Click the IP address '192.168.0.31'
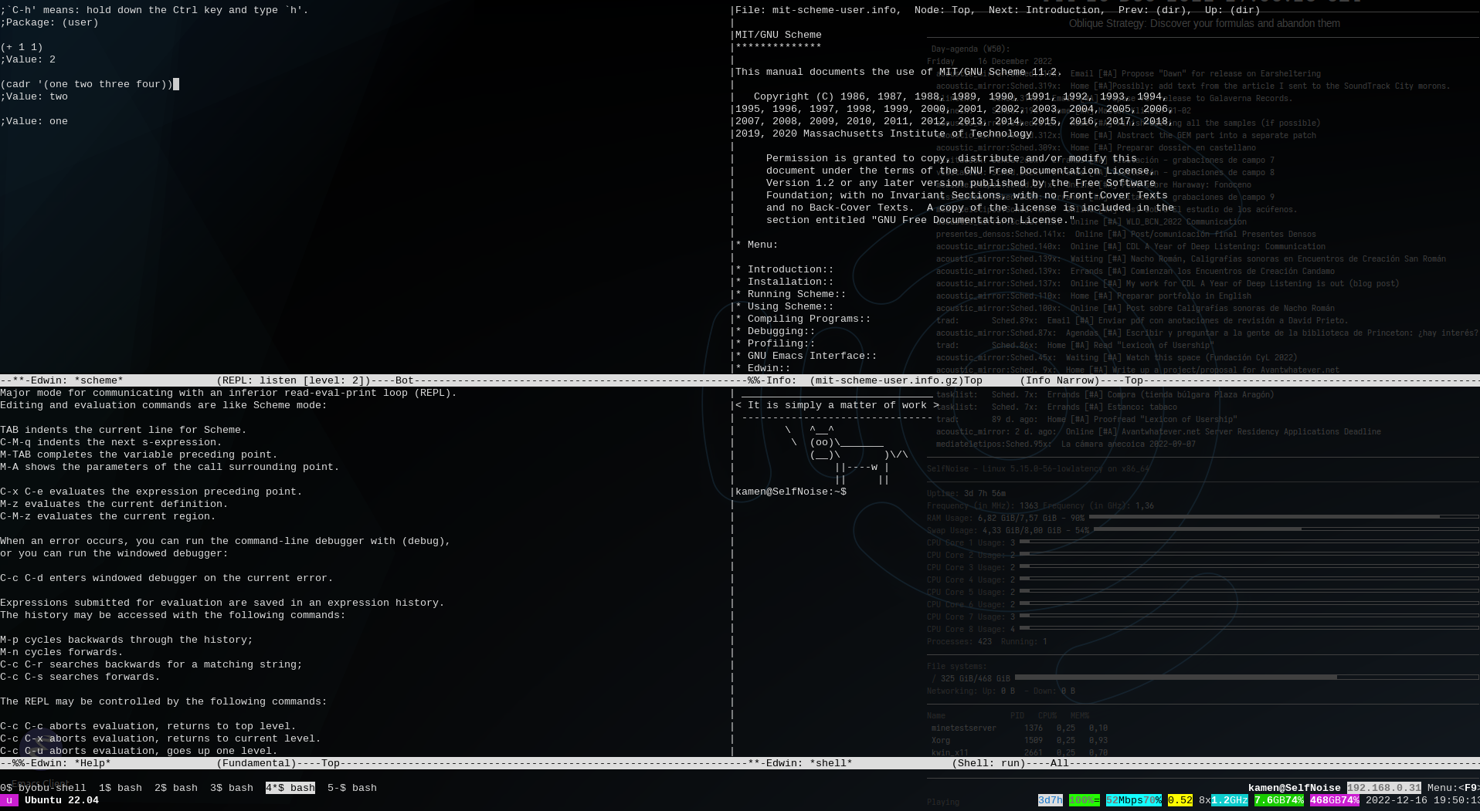This screenshot has height=811, width=1480. tap(1384, 788)
